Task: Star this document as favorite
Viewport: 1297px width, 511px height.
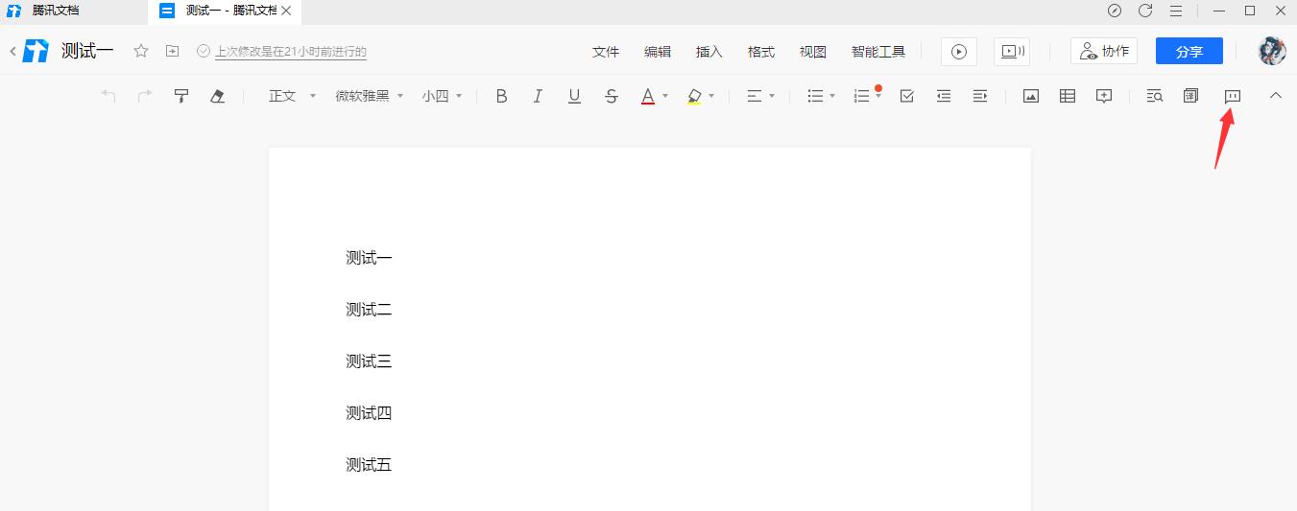Action: coord(141,52)
